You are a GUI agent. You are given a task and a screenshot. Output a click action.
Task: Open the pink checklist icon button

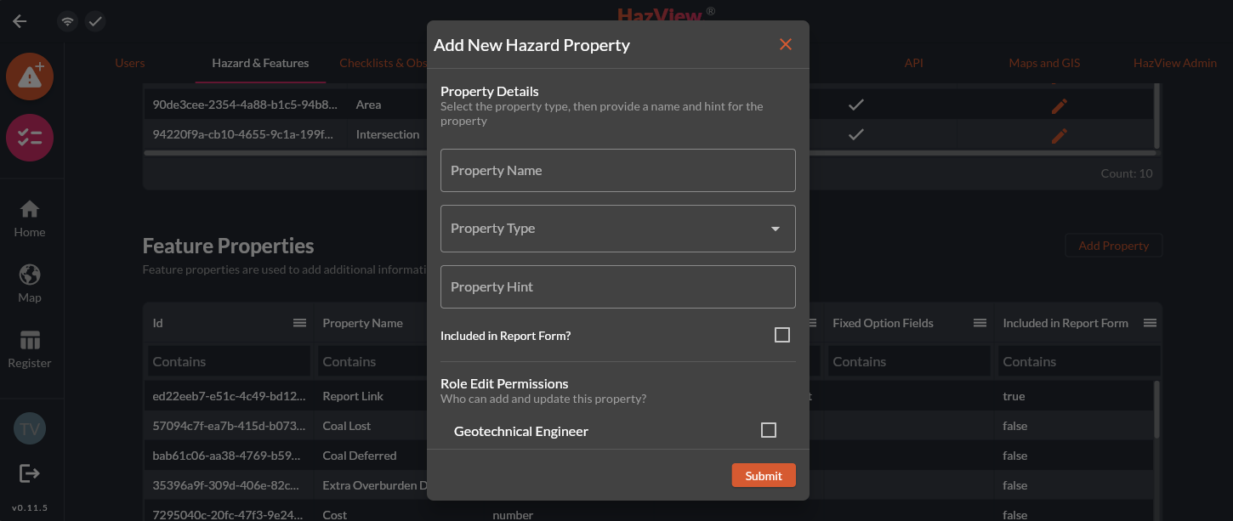tap(30, 139)
